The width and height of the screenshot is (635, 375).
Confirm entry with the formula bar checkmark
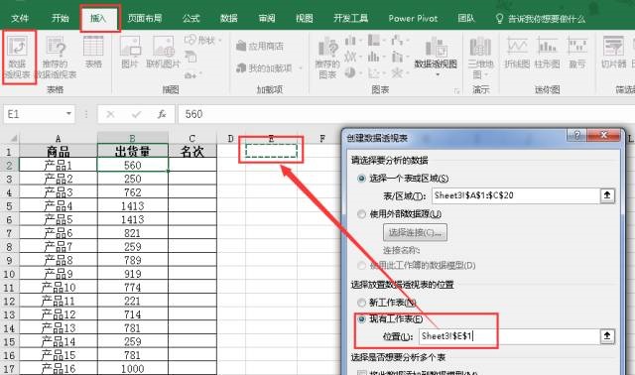(x=137, y=115)
